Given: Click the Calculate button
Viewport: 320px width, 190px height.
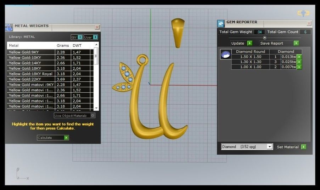Looking at the screenshot, I should tap(53, 138).
